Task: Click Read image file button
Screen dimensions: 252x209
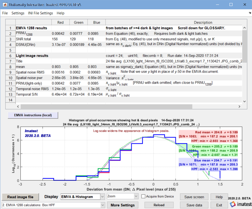Action: [x=20, y=197]
